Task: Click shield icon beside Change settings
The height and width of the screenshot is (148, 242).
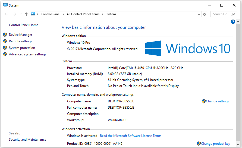Action: 204,101
